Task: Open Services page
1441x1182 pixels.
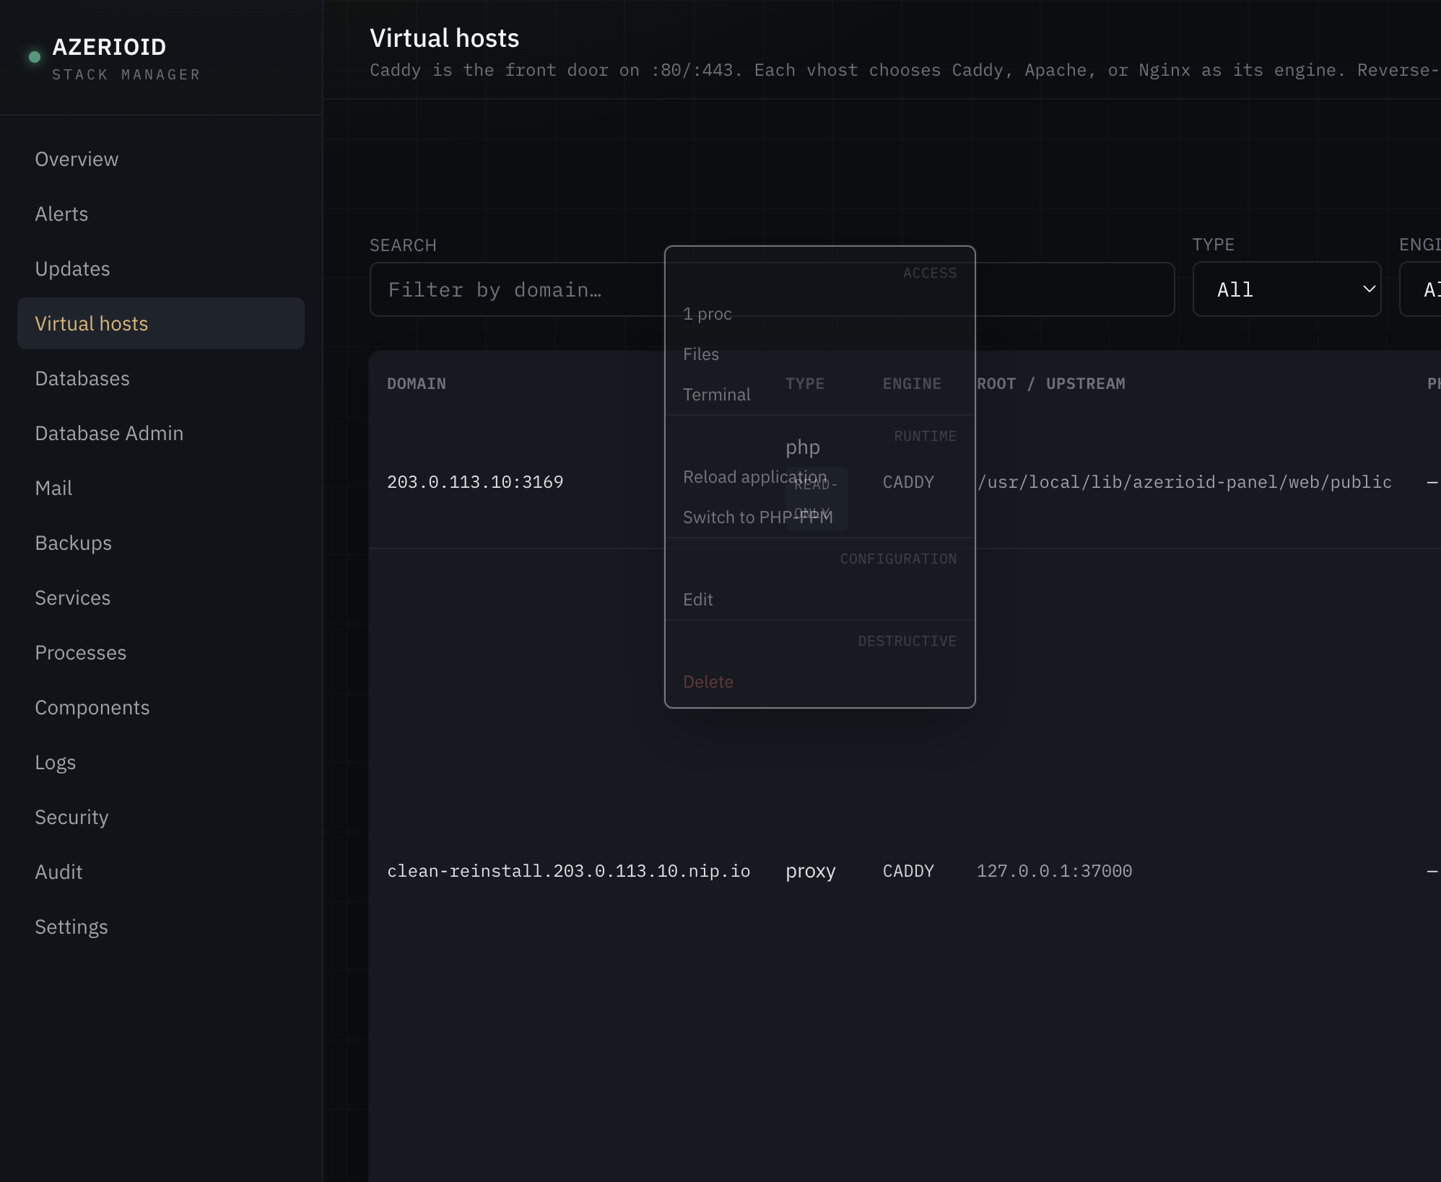Action: coord(161,597)
